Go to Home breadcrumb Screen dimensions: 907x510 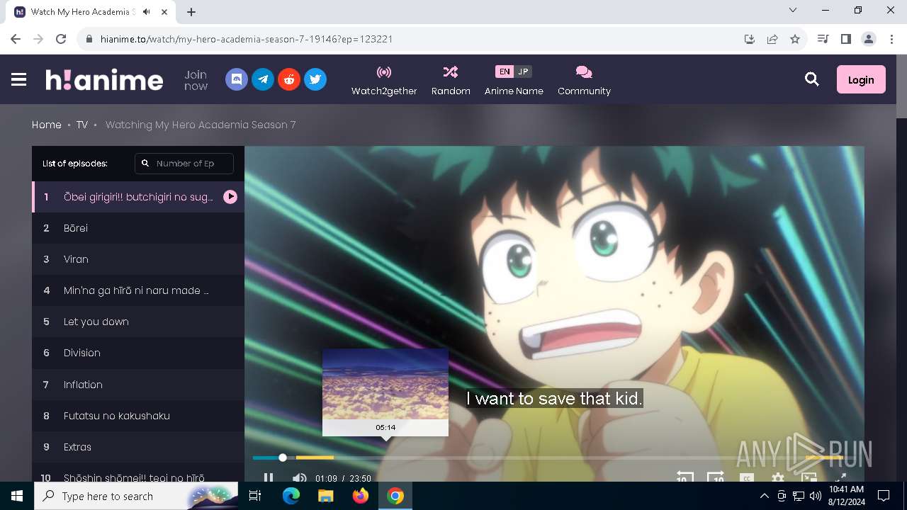pos(47,125)
